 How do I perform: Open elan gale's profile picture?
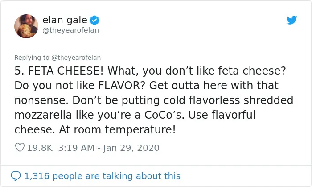click(x=26, y=26)
